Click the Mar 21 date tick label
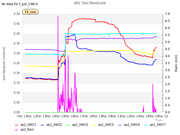The width and height of the screenshot is (180, 135). tap(116, 116)
